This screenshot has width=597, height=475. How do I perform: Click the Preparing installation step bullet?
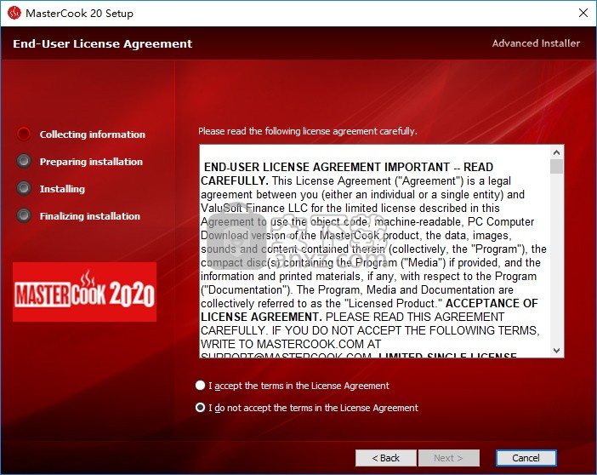coord(24,161)
